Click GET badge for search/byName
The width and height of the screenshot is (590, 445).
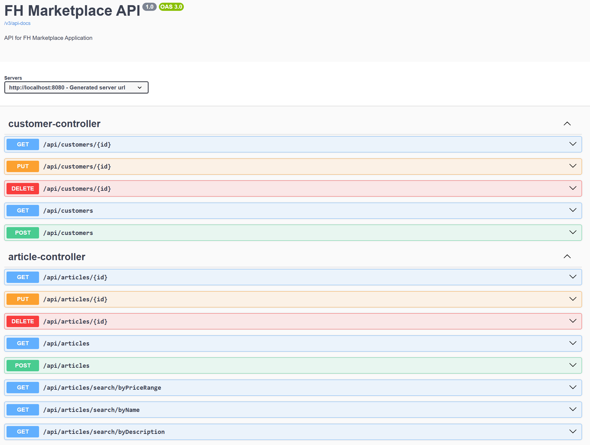coord(23,410)
